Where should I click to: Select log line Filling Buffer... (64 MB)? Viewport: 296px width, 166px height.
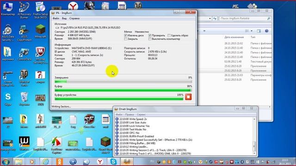coord(137,143)
